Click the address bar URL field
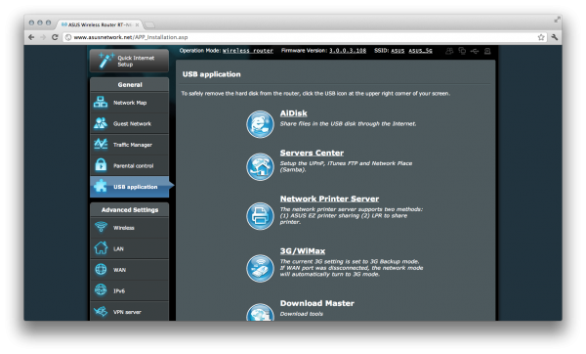 305,37
